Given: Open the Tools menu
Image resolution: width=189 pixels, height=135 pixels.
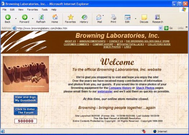Looking at the screenshot, I should click(x=45, y=10).
